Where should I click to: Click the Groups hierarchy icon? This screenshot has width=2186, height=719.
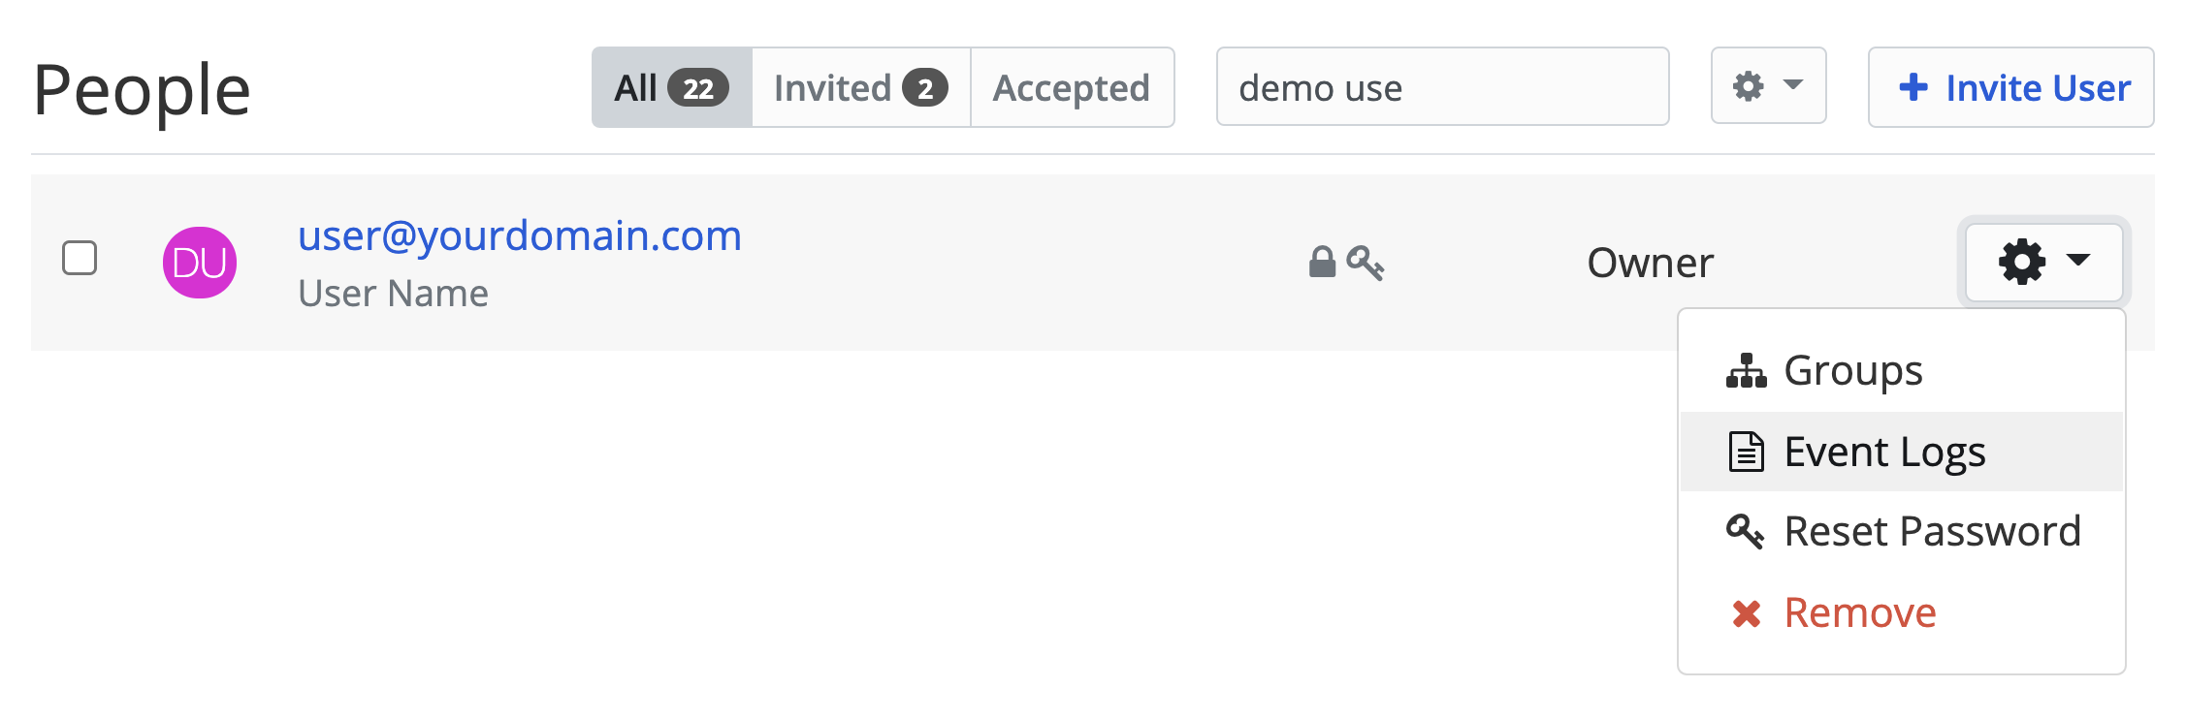point(1747,371)
